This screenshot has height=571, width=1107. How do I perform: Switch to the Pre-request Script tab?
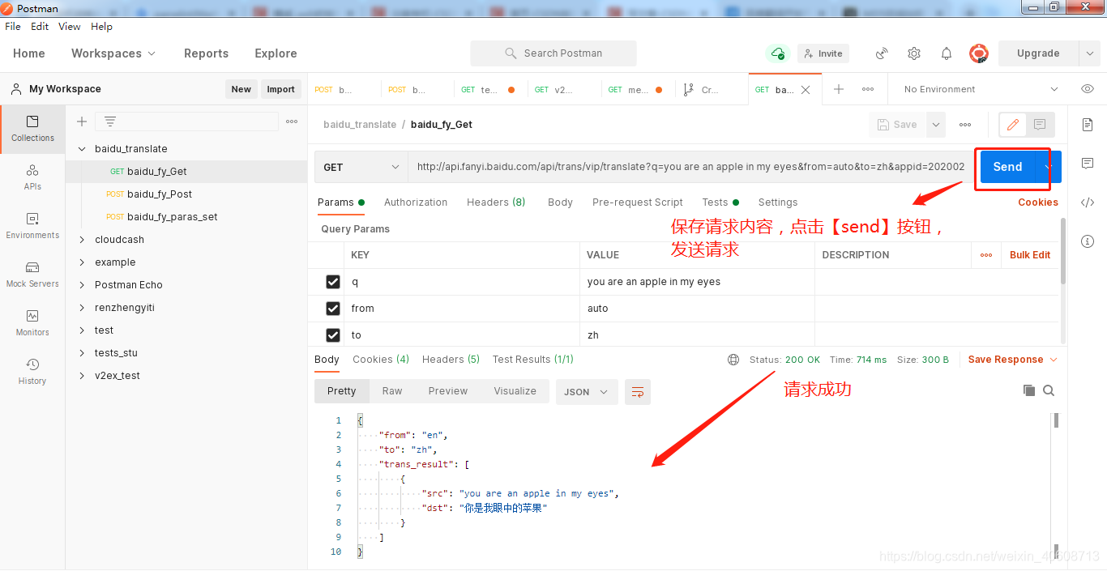[638, 202]
